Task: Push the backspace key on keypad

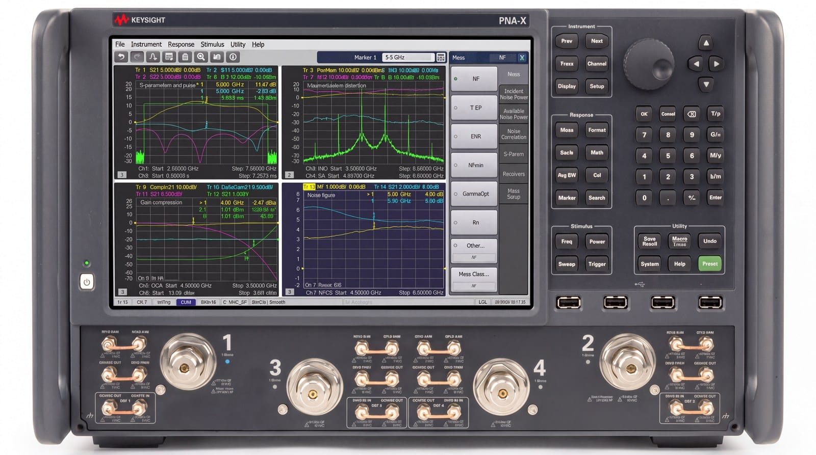Action: 692,114
